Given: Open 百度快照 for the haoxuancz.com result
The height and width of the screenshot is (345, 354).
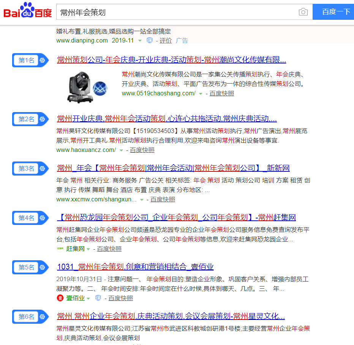Looking at the screenshot, I should pos(142,150).
